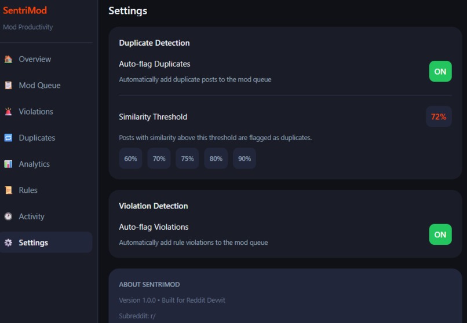Click the Mod Productivity subtitle

[x=28, y=27]
